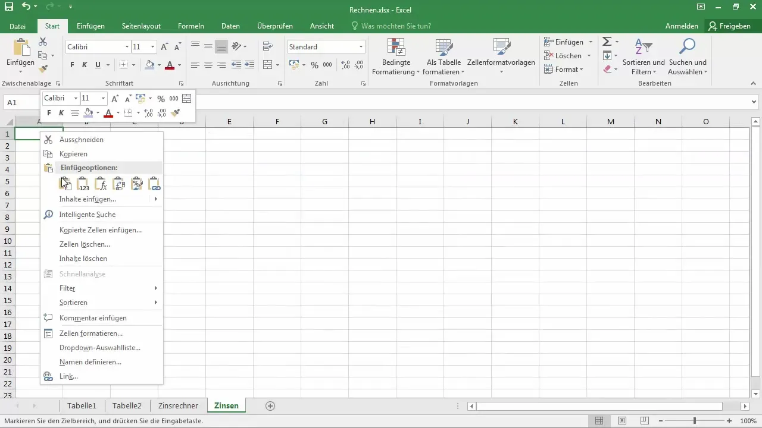
Task: Choose paste transpose option
Action: pyautogui.click(x=118, y=184)
